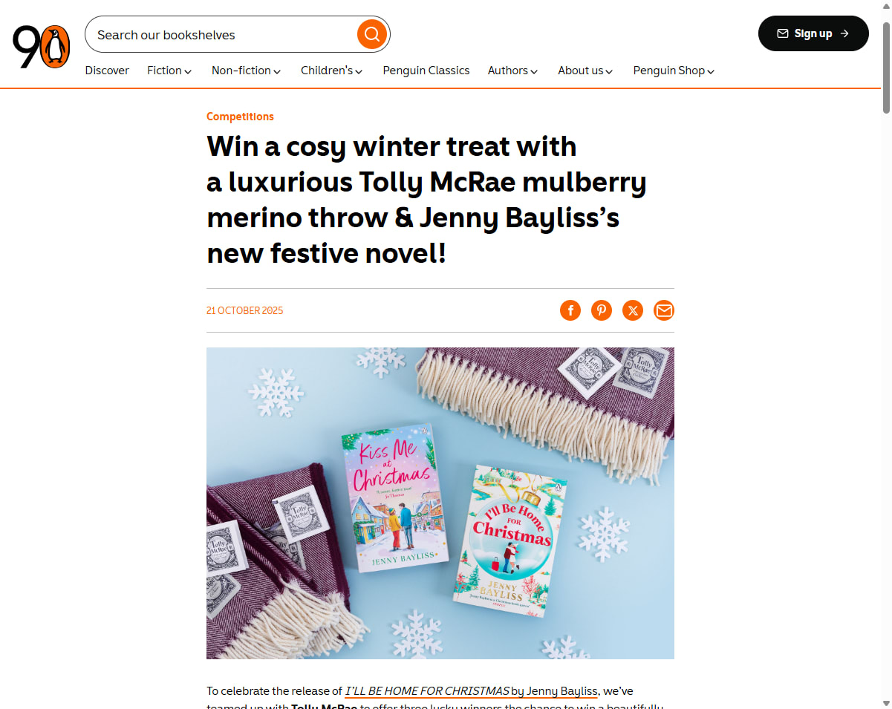Viewport: 892px width, 709px height.
Task: Click the competition books and throw image
Action: [440, 503]
